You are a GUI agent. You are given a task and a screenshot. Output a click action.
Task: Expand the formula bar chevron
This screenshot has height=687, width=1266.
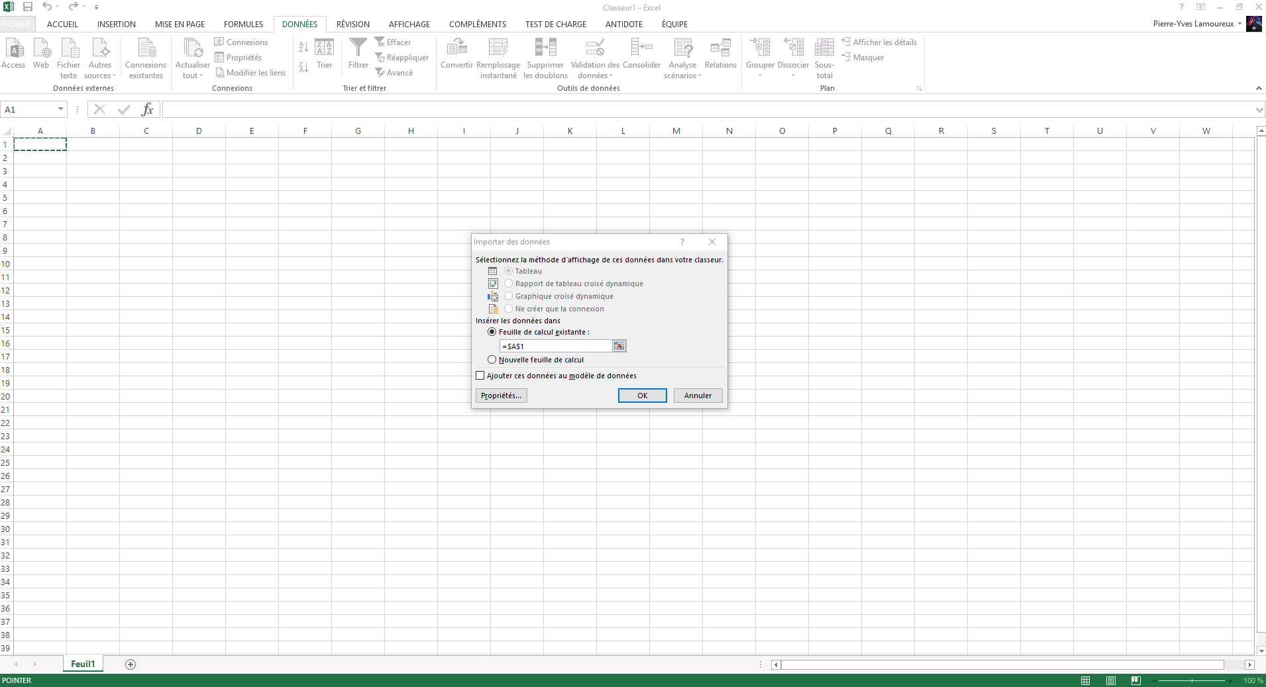pos(1259,110)
